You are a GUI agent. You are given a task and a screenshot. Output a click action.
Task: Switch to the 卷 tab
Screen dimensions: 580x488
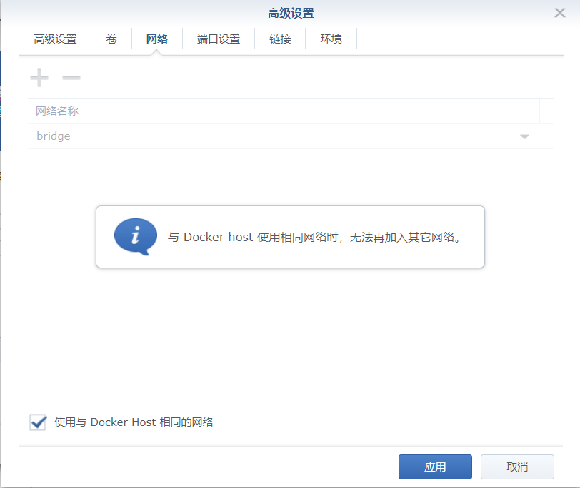tap(111, 39)
